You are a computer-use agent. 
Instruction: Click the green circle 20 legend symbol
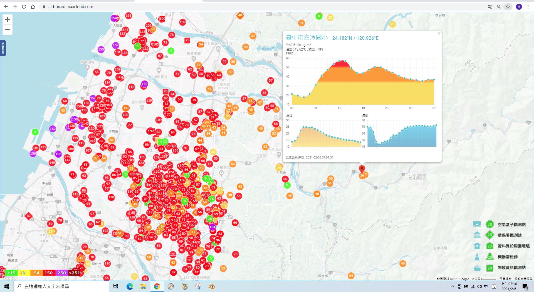click(490, 224)
